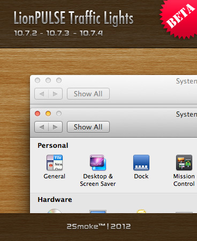Click the "Mission Control" label
This screenshot has height=241, width=197.
184,180
